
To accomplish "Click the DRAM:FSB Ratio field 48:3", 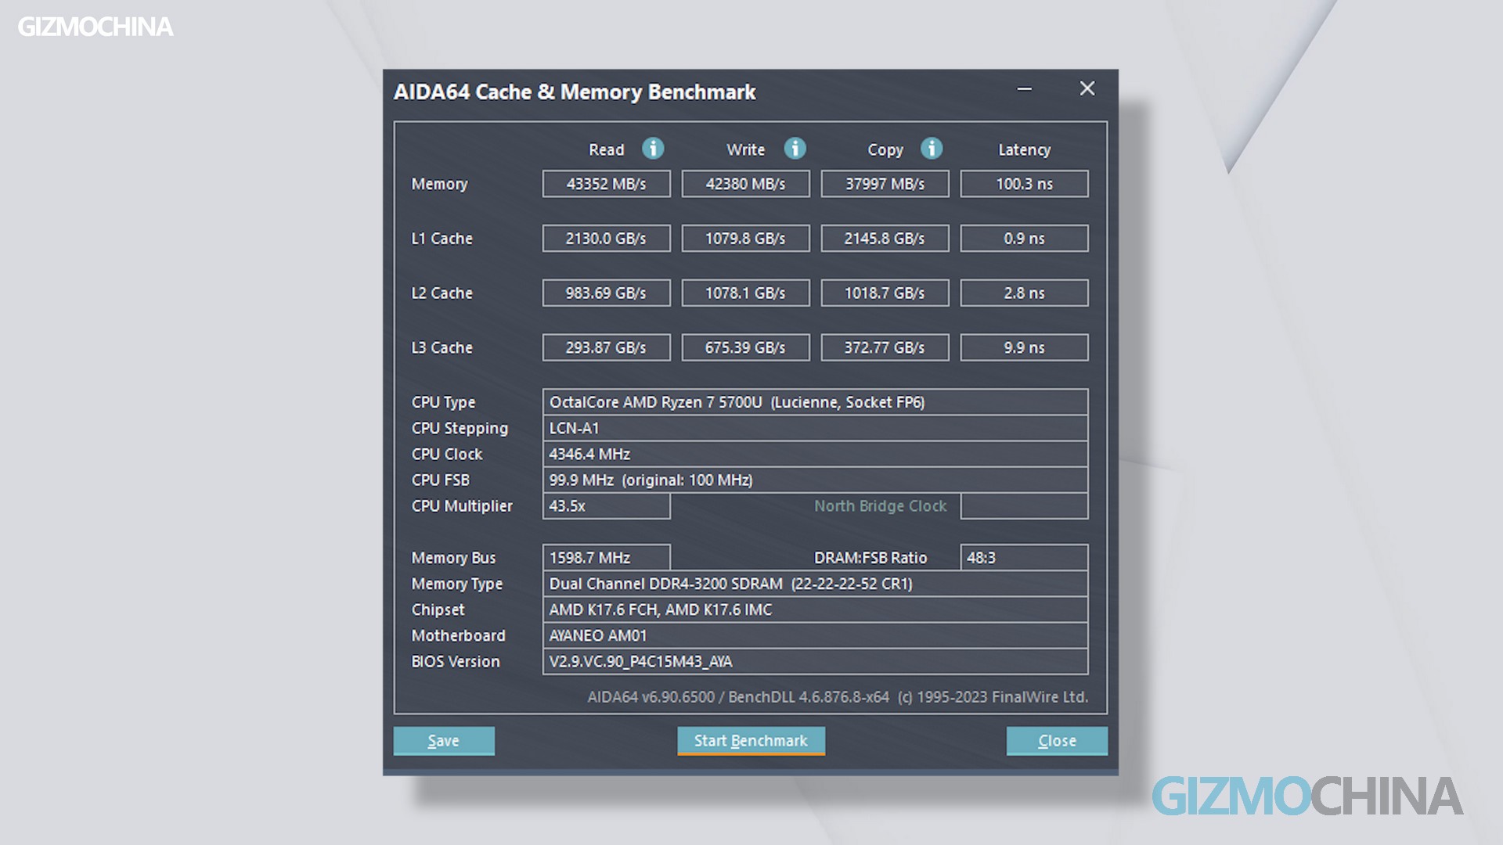I will coord(1024,558).
